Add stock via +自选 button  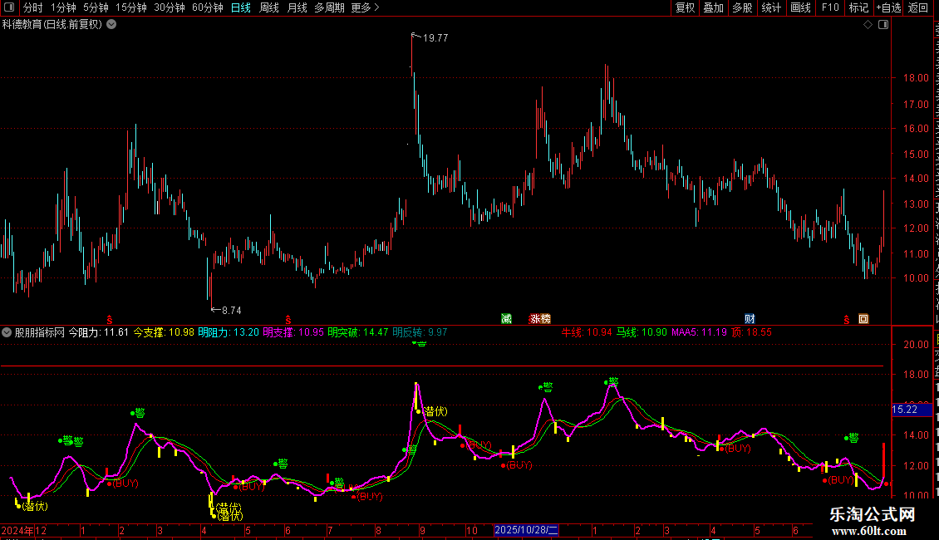click(888, 7)
